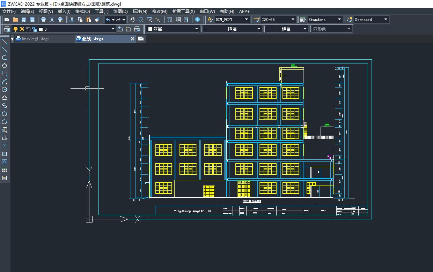The image size is (433, 272).
Task: Open the 绘图(D) menu
Action: pyautogui.click(x=120, y=12)
